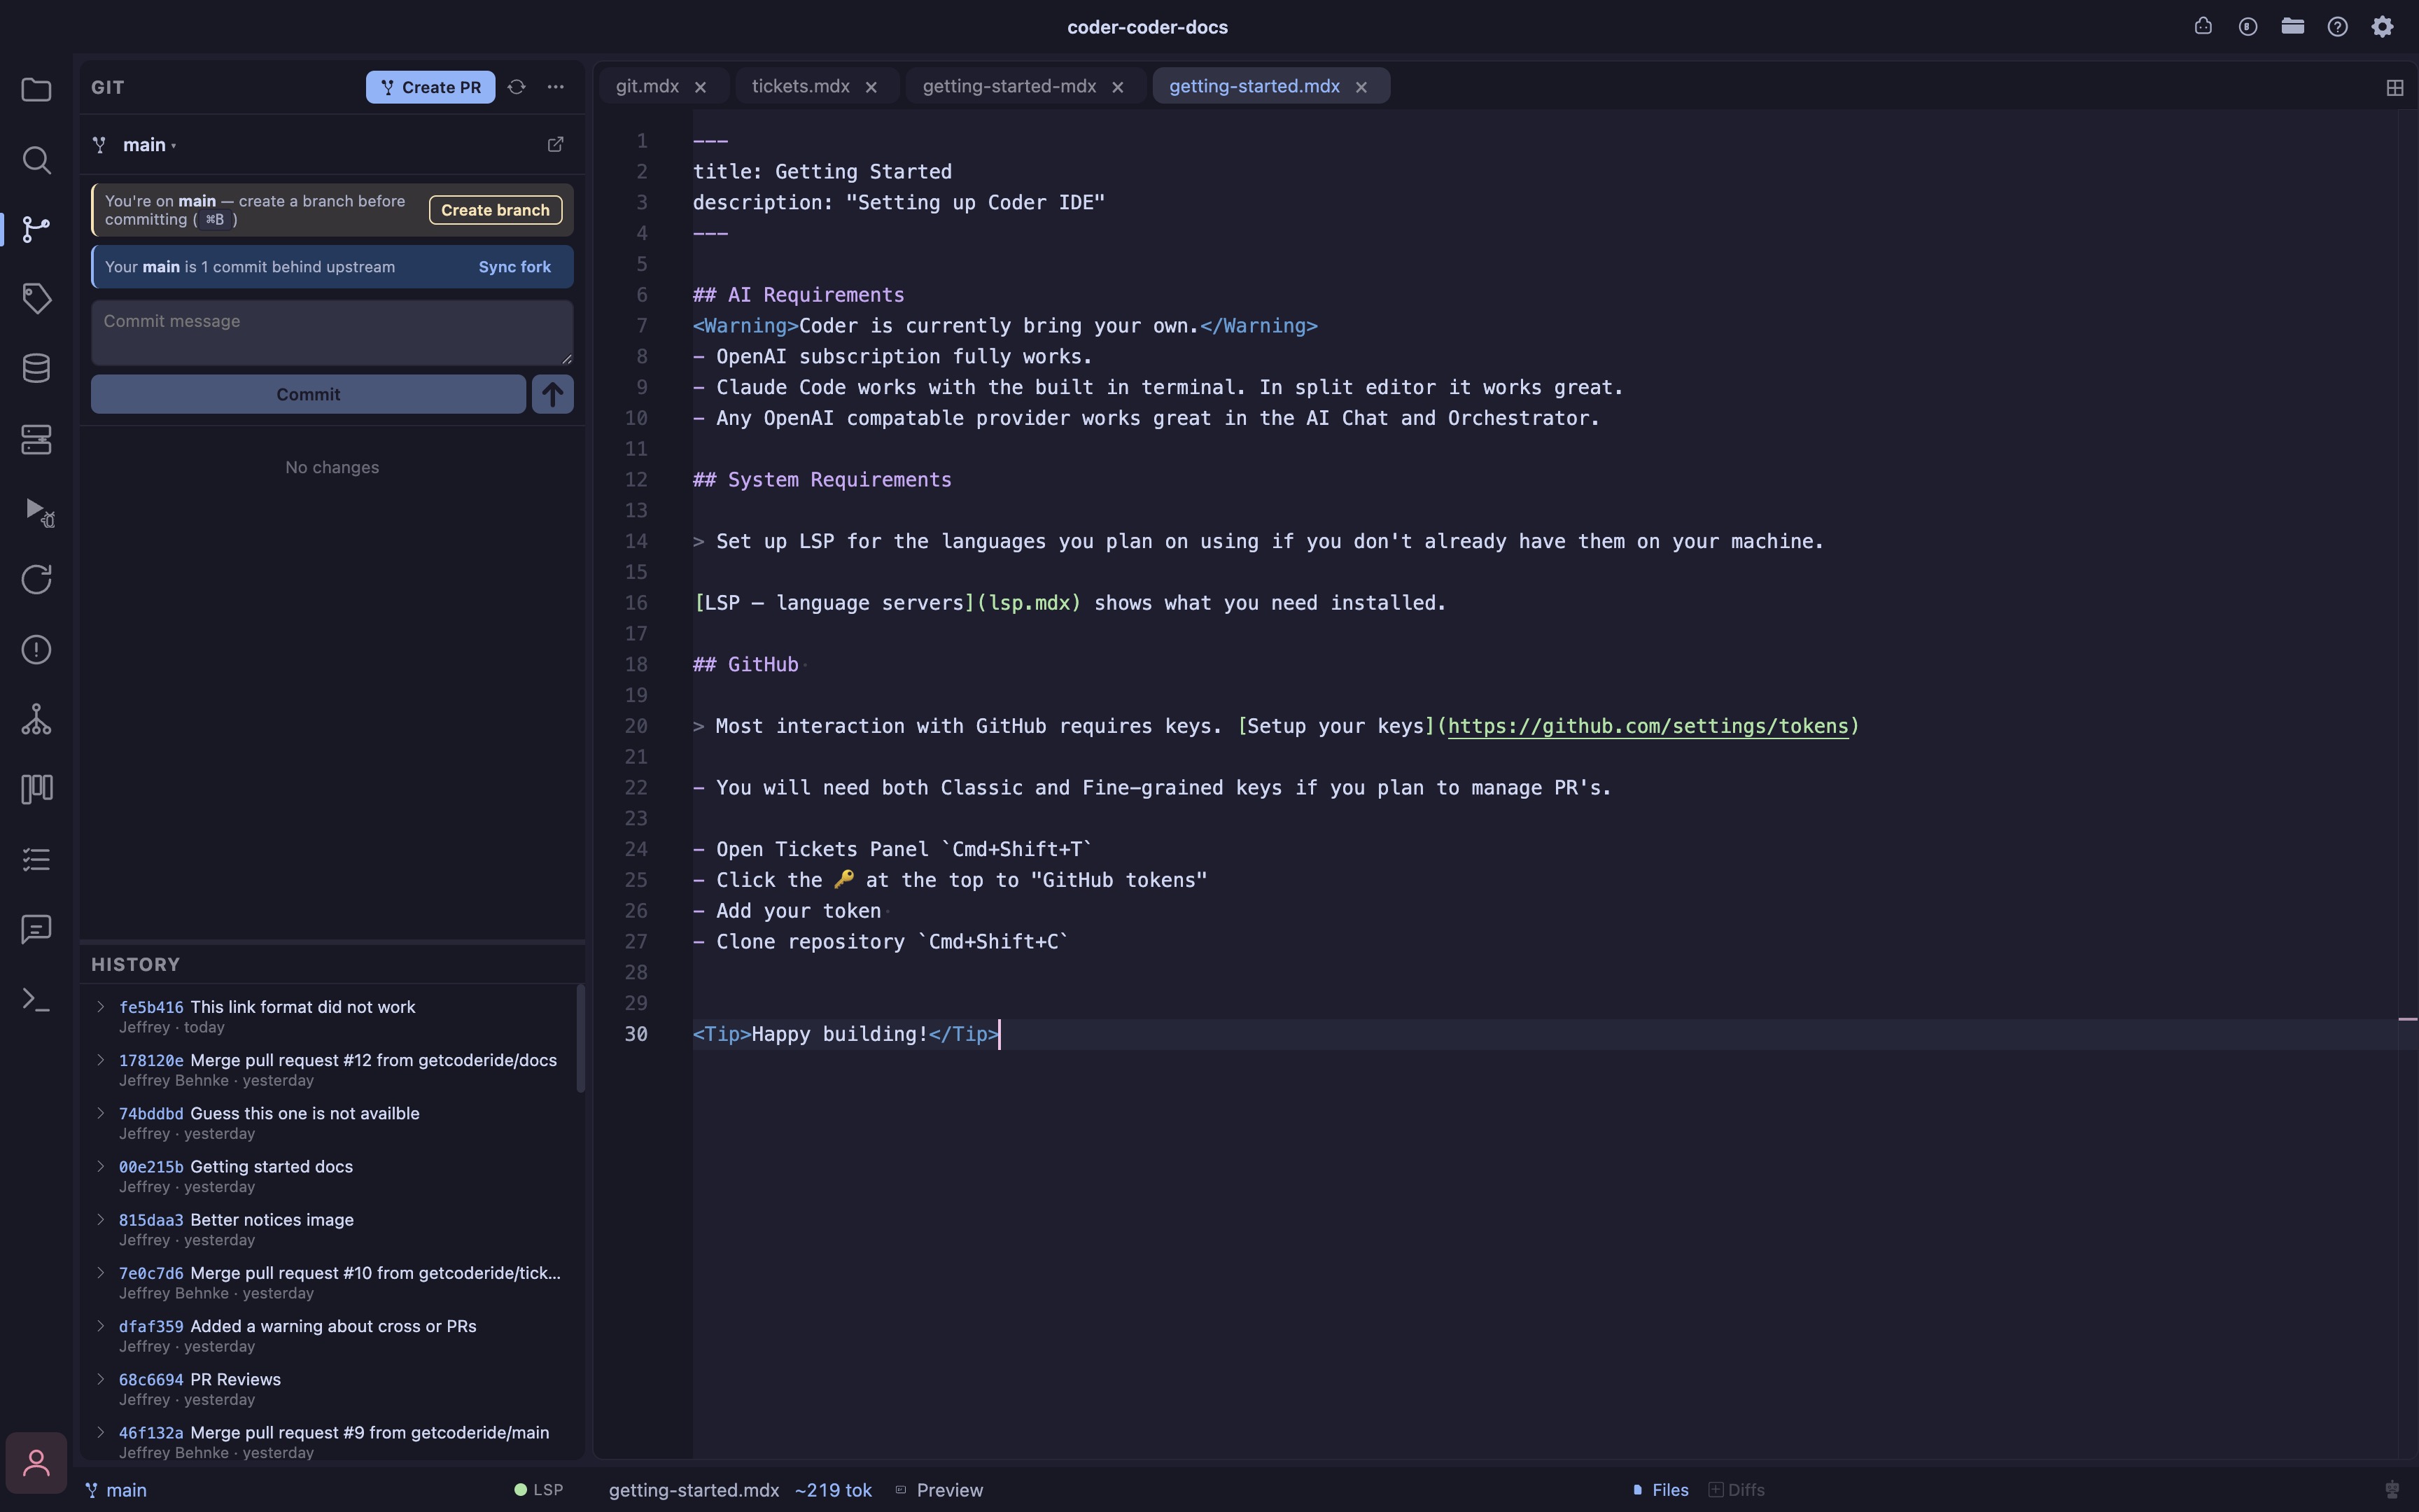The image size is (2419, 1512).
Task: Click the Commit message input field
Action: coord(332,333)
